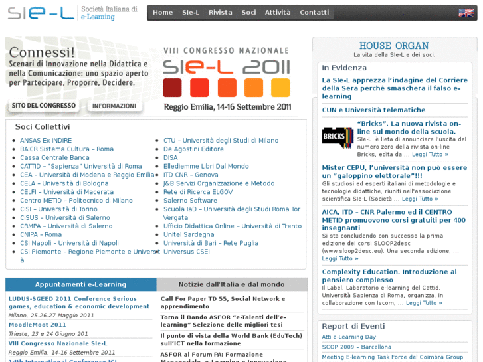Open VIII Congresso Nazionale SIe-L event link
483x362 pixels.
click(x=58, y=343)
